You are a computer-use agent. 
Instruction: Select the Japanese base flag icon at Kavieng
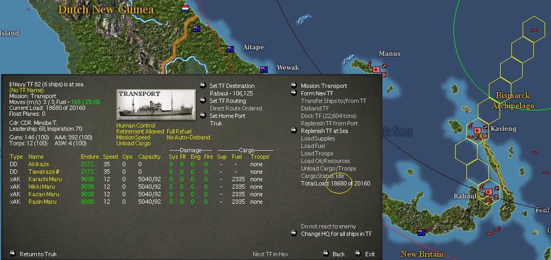point(478,131)
